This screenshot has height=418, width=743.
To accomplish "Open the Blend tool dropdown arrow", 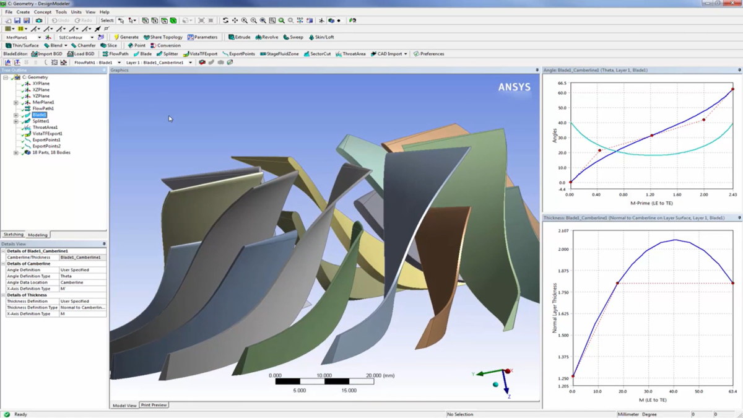I will pos(66,45).
